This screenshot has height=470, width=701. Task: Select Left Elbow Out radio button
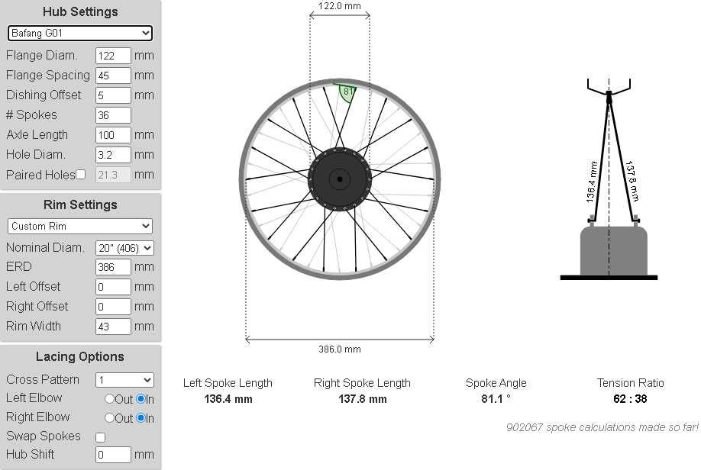pos(109,398)
